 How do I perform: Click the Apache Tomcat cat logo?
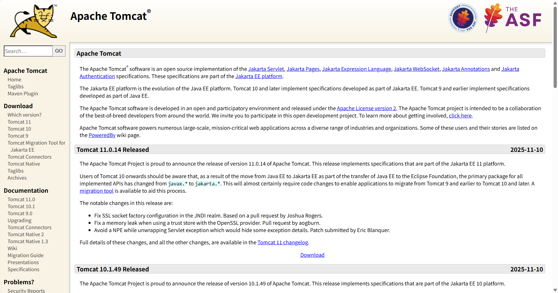click(x=34, y=21)
